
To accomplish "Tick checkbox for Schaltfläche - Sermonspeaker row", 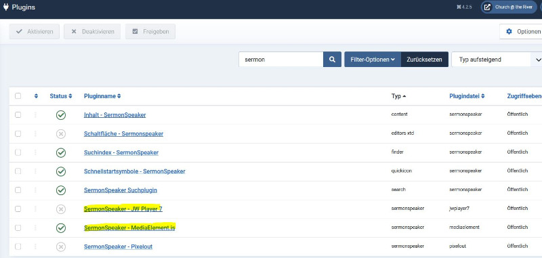I will [18, 133].
